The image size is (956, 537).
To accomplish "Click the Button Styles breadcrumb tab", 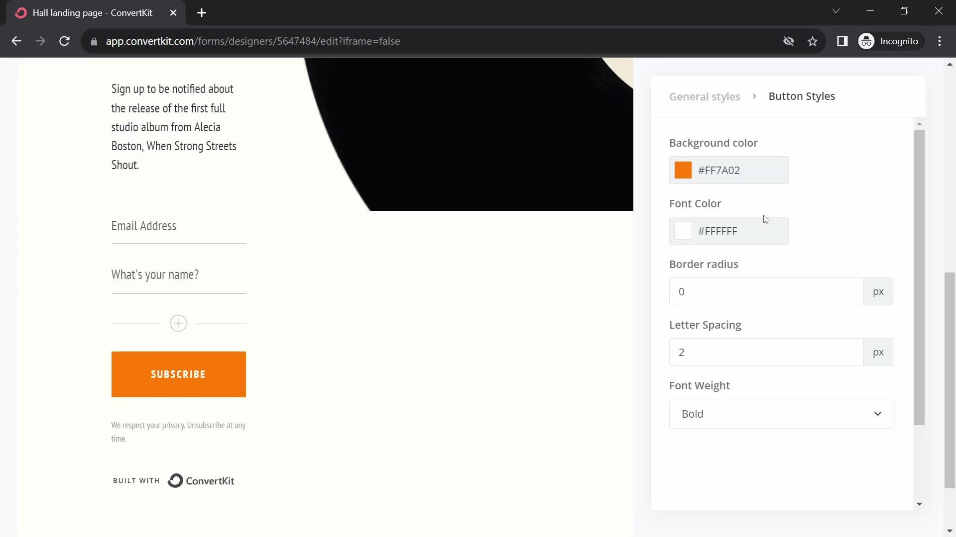I will pos(802,96).
